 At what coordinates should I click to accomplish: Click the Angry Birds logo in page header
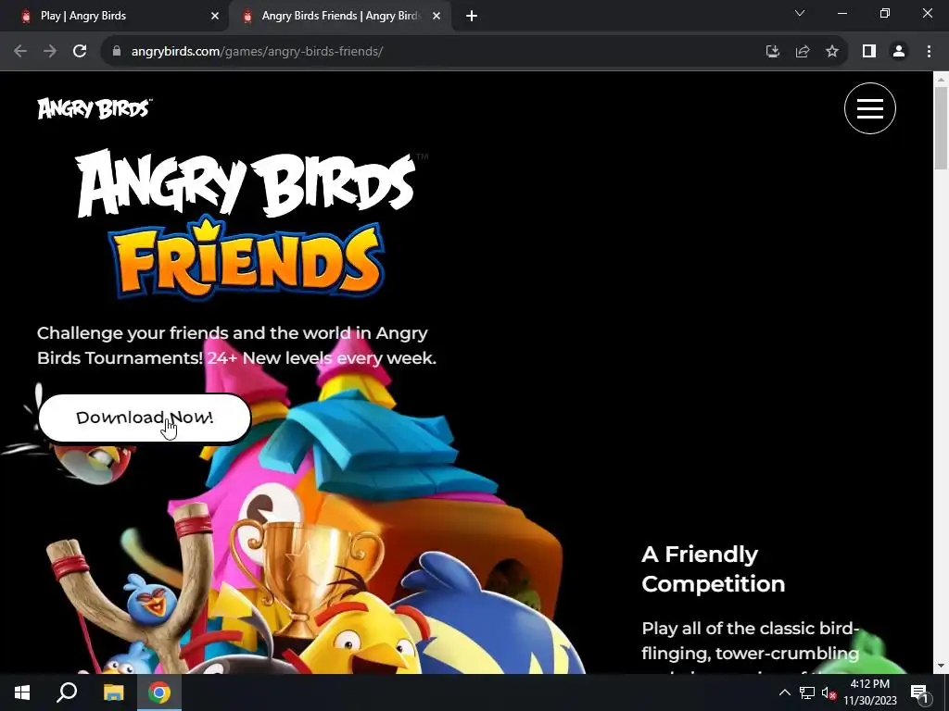click(95, 109)
